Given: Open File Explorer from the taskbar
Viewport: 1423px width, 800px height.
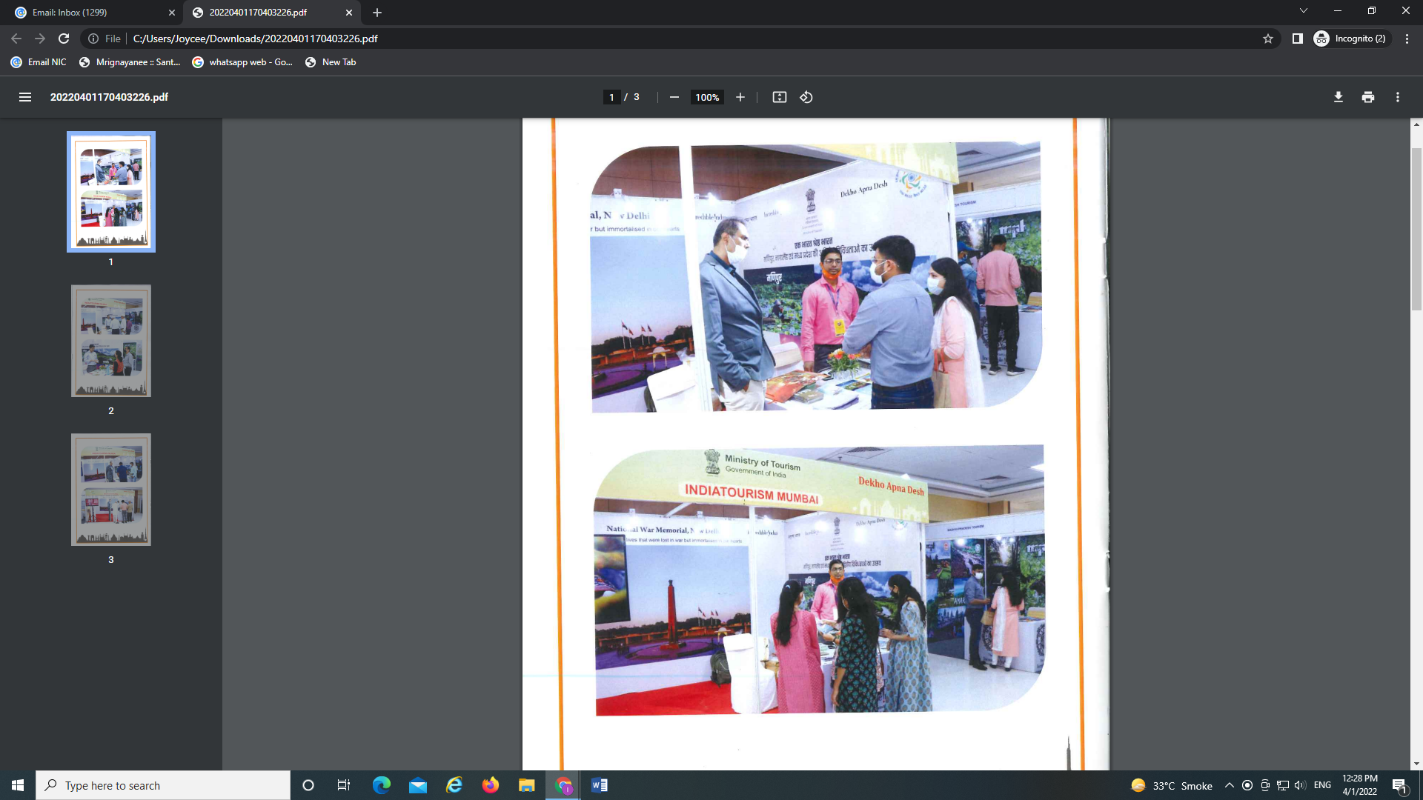Looking at the screenshot, I should pyautogui.click(x=527, y=785).
